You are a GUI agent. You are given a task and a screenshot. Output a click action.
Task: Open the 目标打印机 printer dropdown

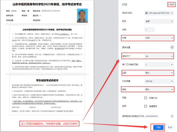coord(159,13)
